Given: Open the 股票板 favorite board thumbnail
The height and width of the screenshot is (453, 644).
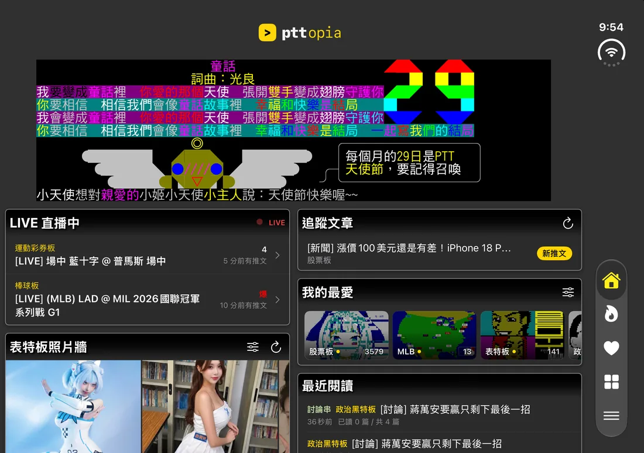Looking at the screenshot, I should pyautogui.click(x=347, y=335).
